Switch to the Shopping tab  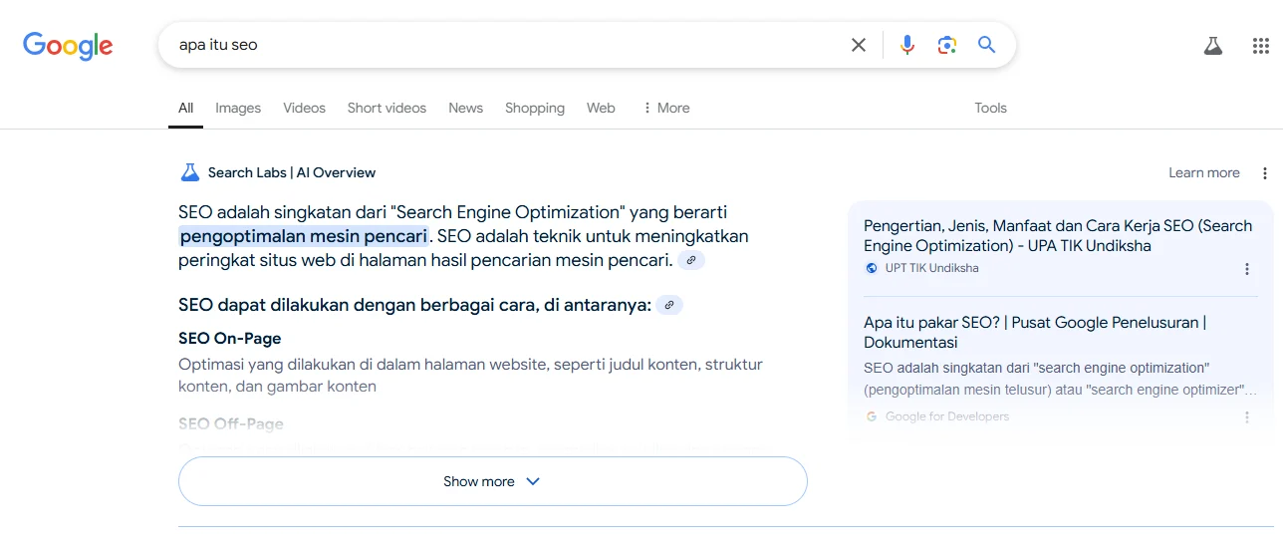coord(534,108)
